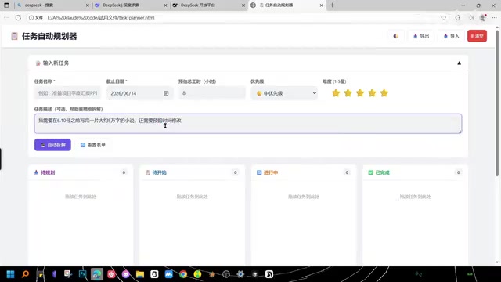
Task: Close the DeepSeek 开放平台 tab
Action: (243, 5)
